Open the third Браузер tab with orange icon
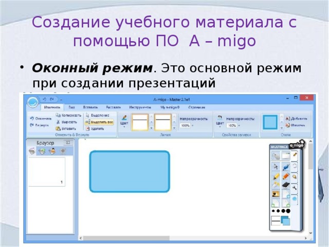This screenshot has height=247, width=329. point(52,151)
